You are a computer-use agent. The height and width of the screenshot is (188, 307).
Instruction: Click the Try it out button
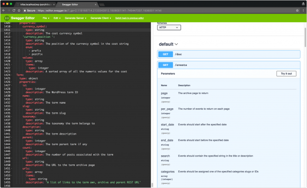(286, 74)
